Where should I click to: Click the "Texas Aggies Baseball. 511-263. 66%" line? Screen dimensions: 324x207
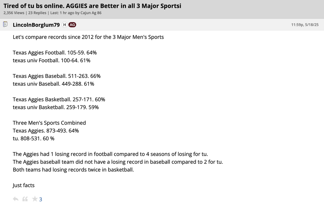[57, 76]
